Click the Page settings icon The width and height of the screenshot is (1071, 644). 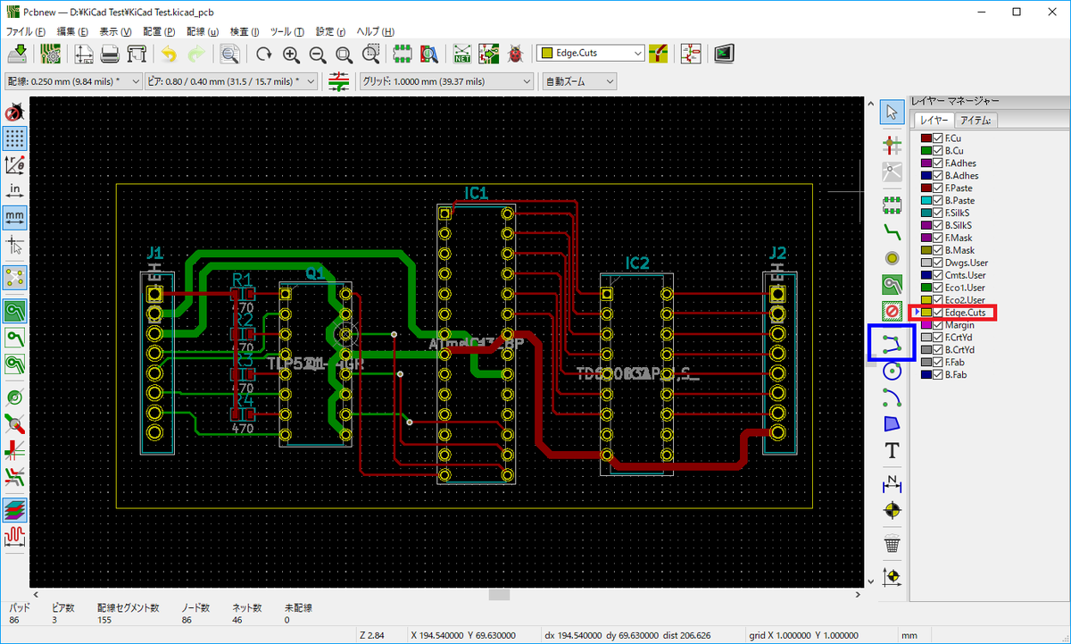click(84, 54)
